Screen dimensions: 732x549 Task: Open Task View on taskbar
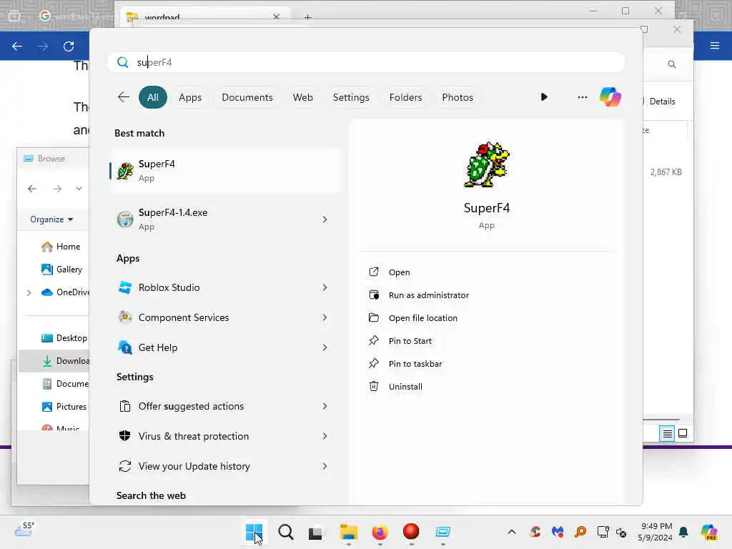coord(315,532)
